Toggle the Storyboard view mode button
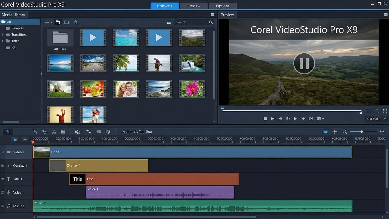 pyautogui.click(x=7, y=131)
